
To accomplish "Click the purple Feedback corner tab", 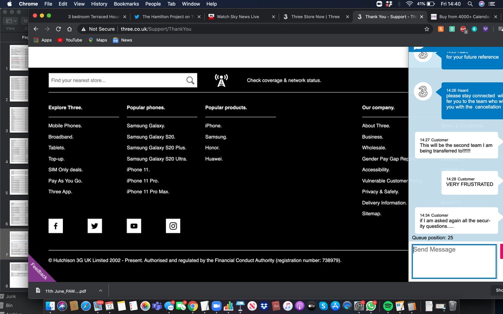I will tap(39, 270).
